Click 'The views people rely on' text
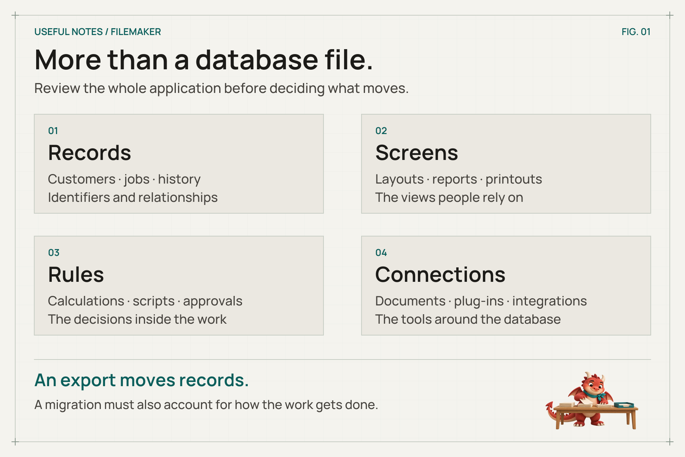Screen dimensions: 685x457 (x=449, y=197)
